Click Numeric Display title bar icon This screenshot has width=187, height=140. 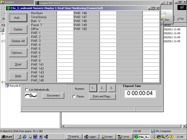click(8, 8)
